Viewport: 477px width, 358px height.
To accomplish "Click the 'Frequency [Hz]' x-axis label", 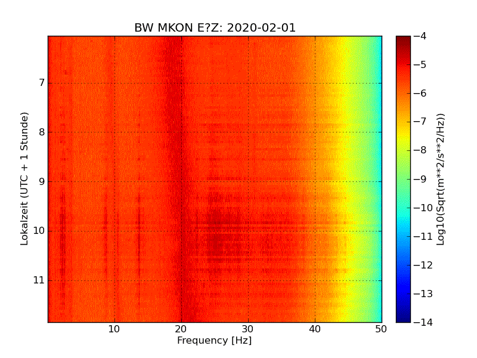I will click(x=215, y=340).
